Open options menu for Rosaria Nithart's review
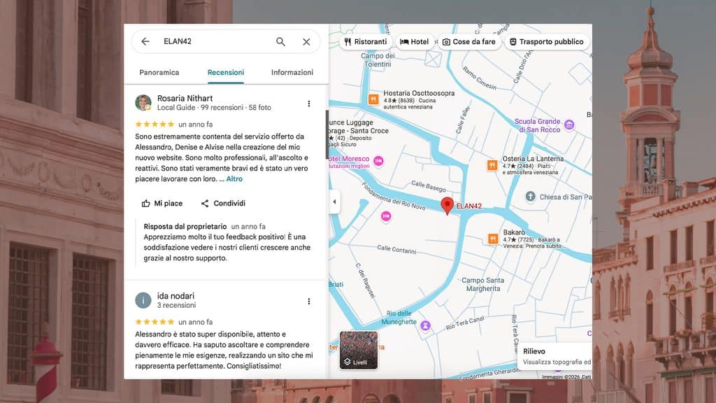The image size is (716, 403). (x=308, y=104)
